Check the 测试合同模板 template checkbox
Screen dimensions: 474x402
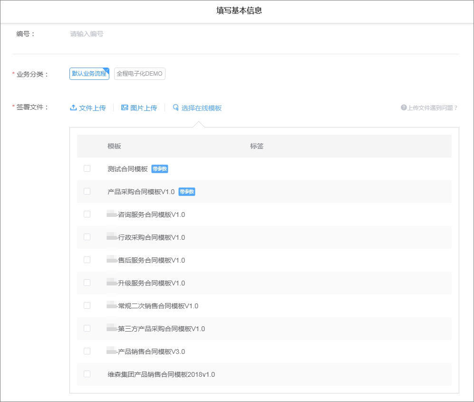(x=87, y=169)
